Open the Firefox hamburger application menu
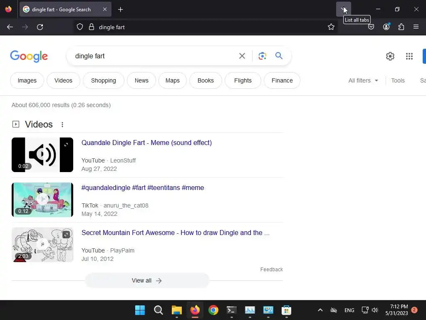 coord(416,27)
